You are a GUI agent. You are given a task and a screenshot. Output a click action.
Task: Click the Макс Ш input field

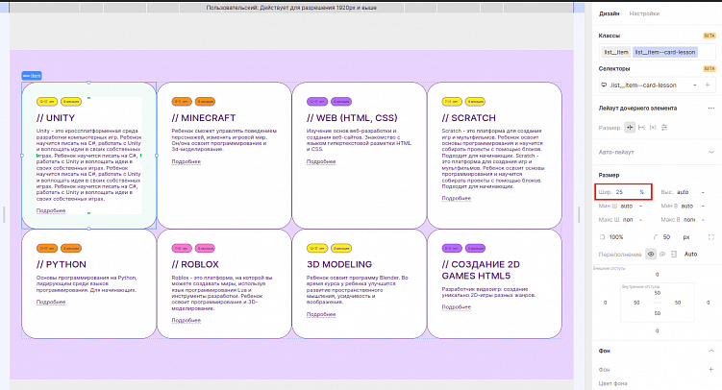(628, 220)
